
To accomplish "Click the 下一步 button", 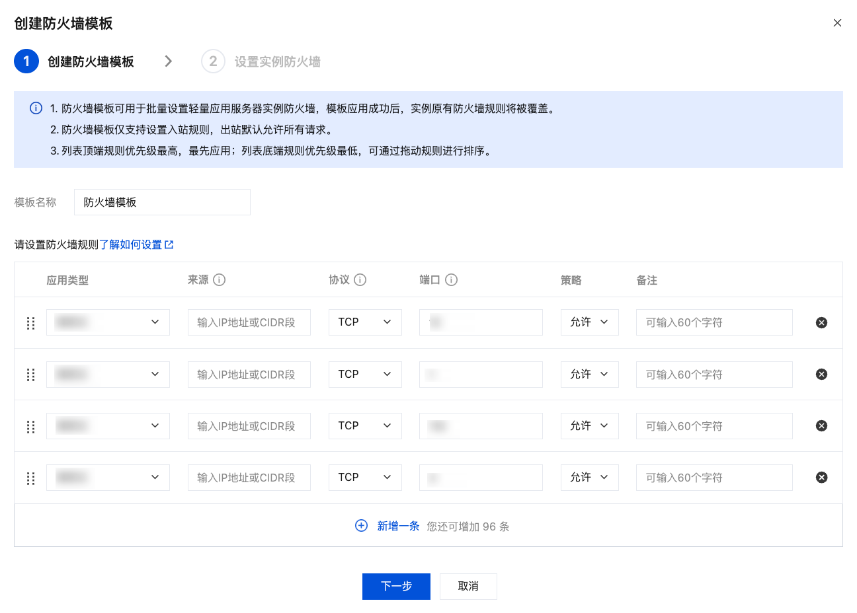I will [x=396, y=587].
